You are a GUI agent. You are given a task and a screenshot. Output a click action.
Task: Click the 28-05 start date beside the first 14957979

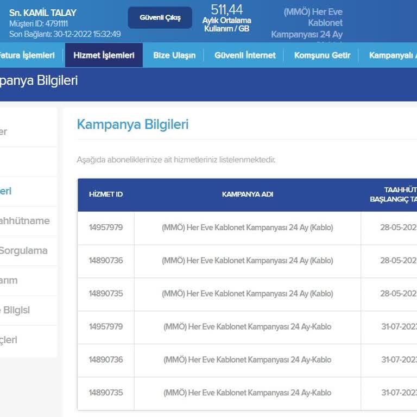[399, 228]
